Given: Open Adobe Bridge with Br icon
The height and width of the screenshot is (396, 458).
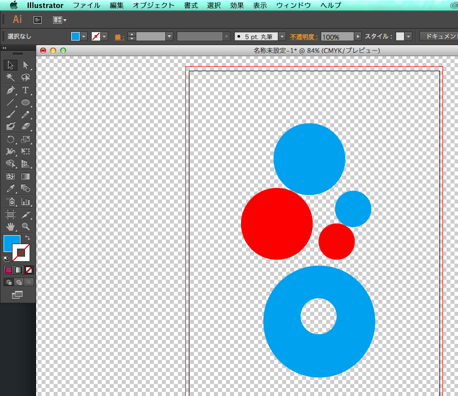Looking at the screenshot, I should click(x=38, y=20).
